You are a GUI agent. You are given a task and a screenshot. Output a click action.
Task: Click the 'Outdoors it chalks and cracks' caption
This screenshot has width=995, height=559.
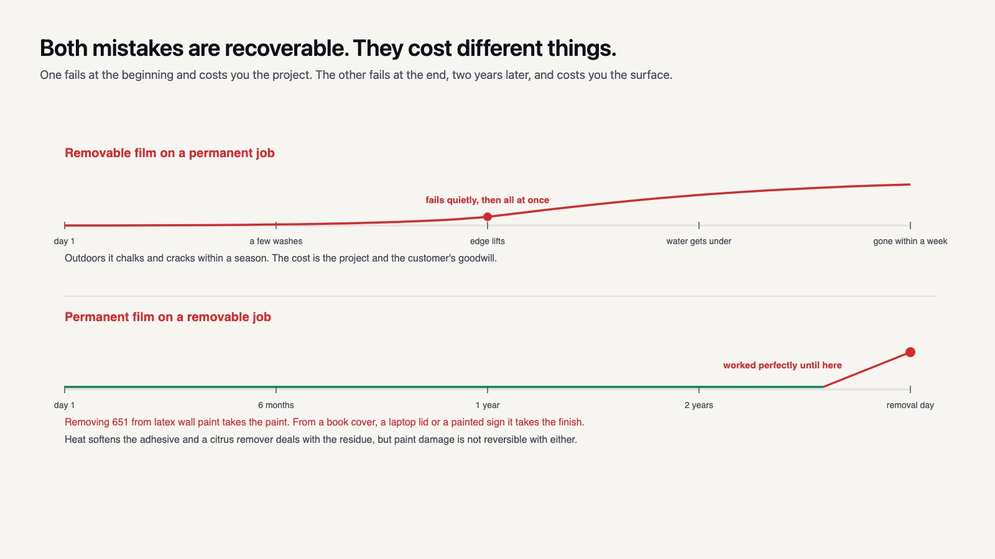(281, 258)
